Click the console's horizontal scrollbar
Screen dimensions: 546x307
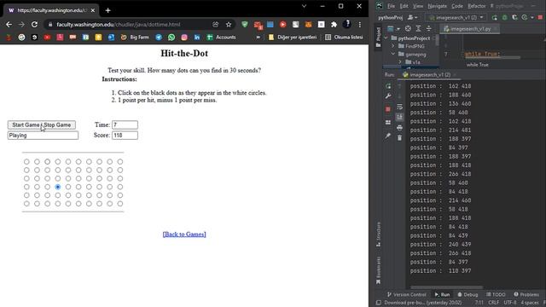(446, 287)
